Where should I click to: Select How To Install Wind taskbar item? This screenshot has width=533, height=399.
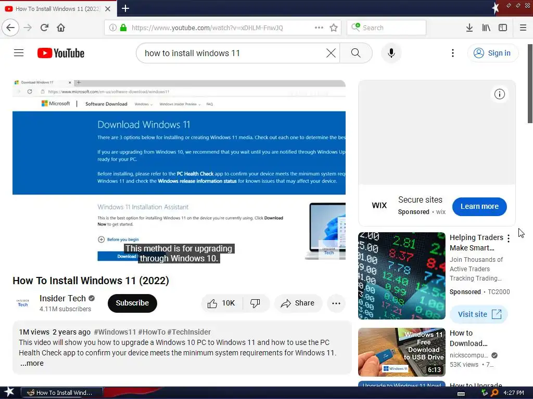(x=62, y=393)
